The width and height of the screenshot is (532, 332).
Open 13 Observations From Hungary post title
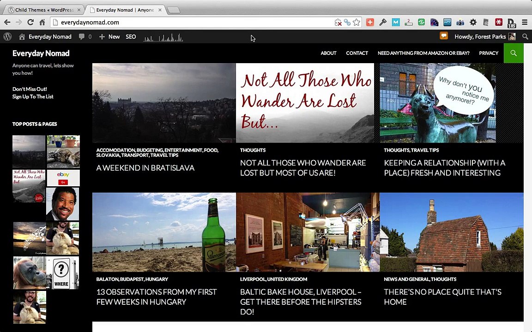(157, 297)
